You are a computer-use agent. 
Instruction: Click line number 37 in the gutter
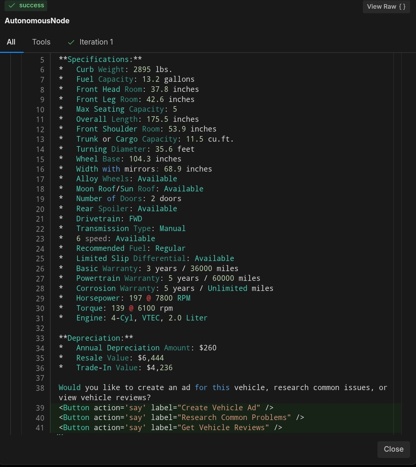pos(40,378)
